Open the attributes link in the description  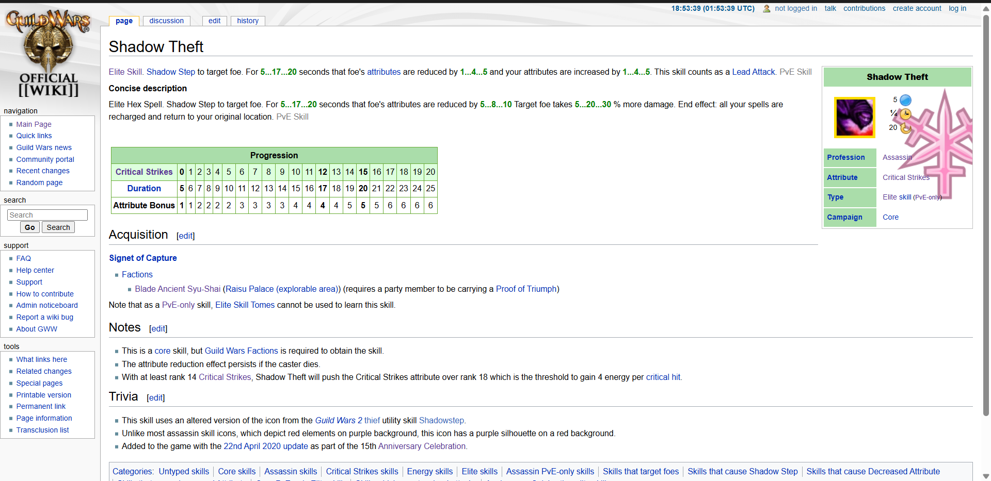click(x=383, y=72)
